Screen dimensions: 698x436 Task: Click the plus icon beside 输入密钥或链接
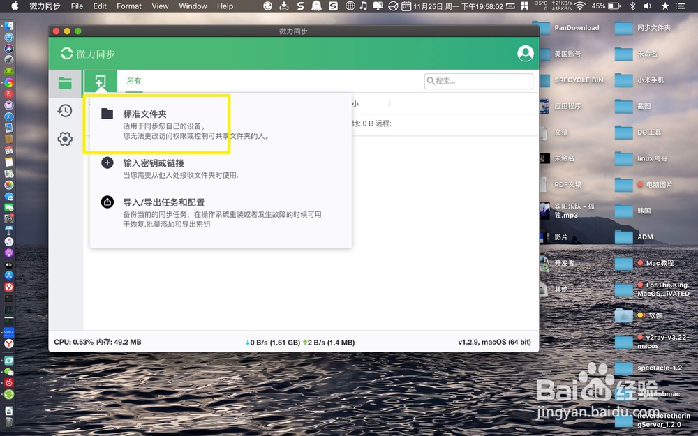107,163
